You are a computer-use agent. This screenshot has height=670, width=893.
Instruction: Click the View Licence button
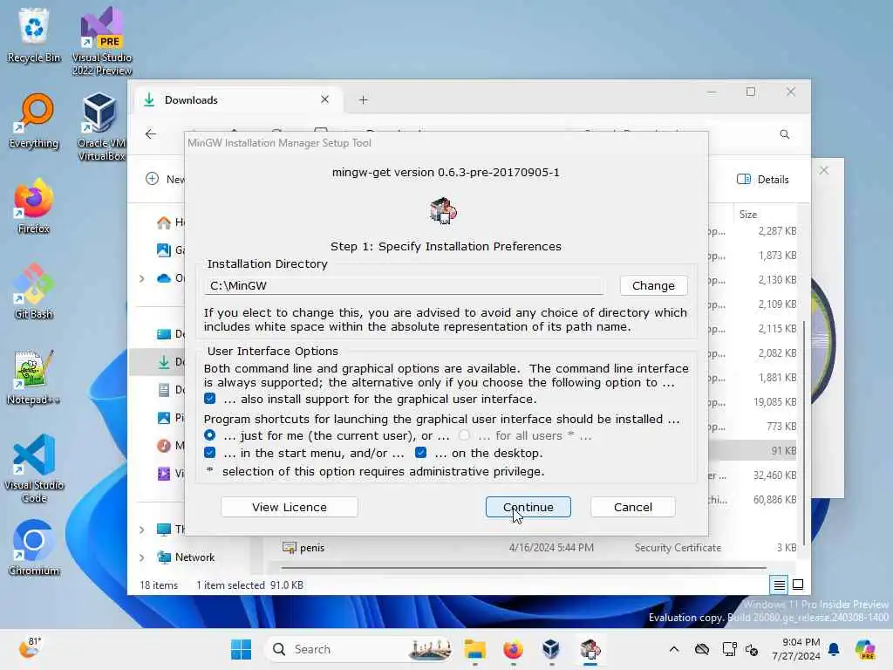(x=290, y=507)
